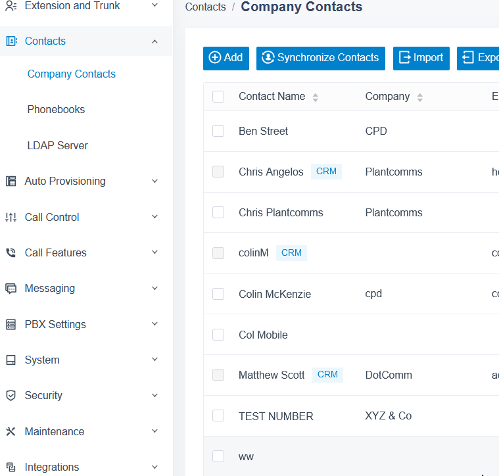Open the PBX Settings menu label

55,324
